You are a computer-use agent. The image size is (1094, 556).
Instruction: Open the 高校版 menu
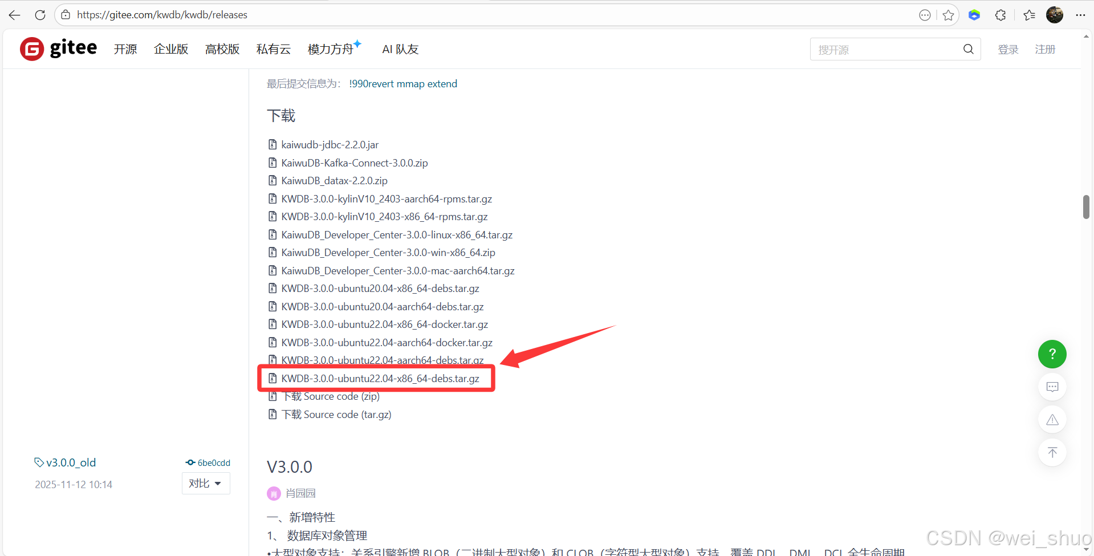(x=222, y=49)
